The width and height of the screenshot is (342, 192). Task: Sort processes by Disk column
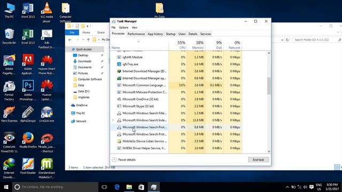[x=214, y=45]
